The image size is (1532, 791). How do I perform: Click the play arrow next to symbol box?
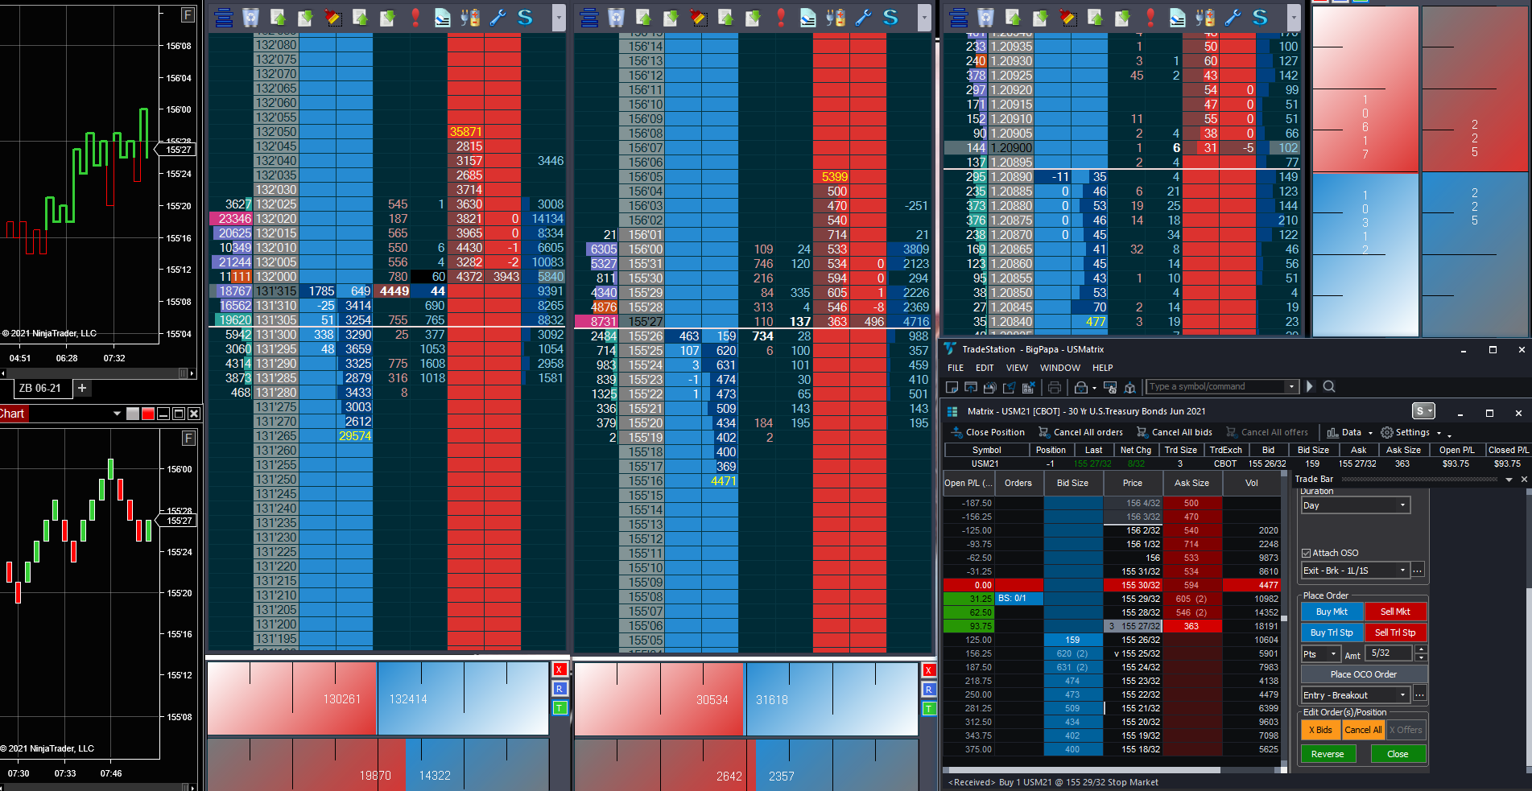[1310, 386]
